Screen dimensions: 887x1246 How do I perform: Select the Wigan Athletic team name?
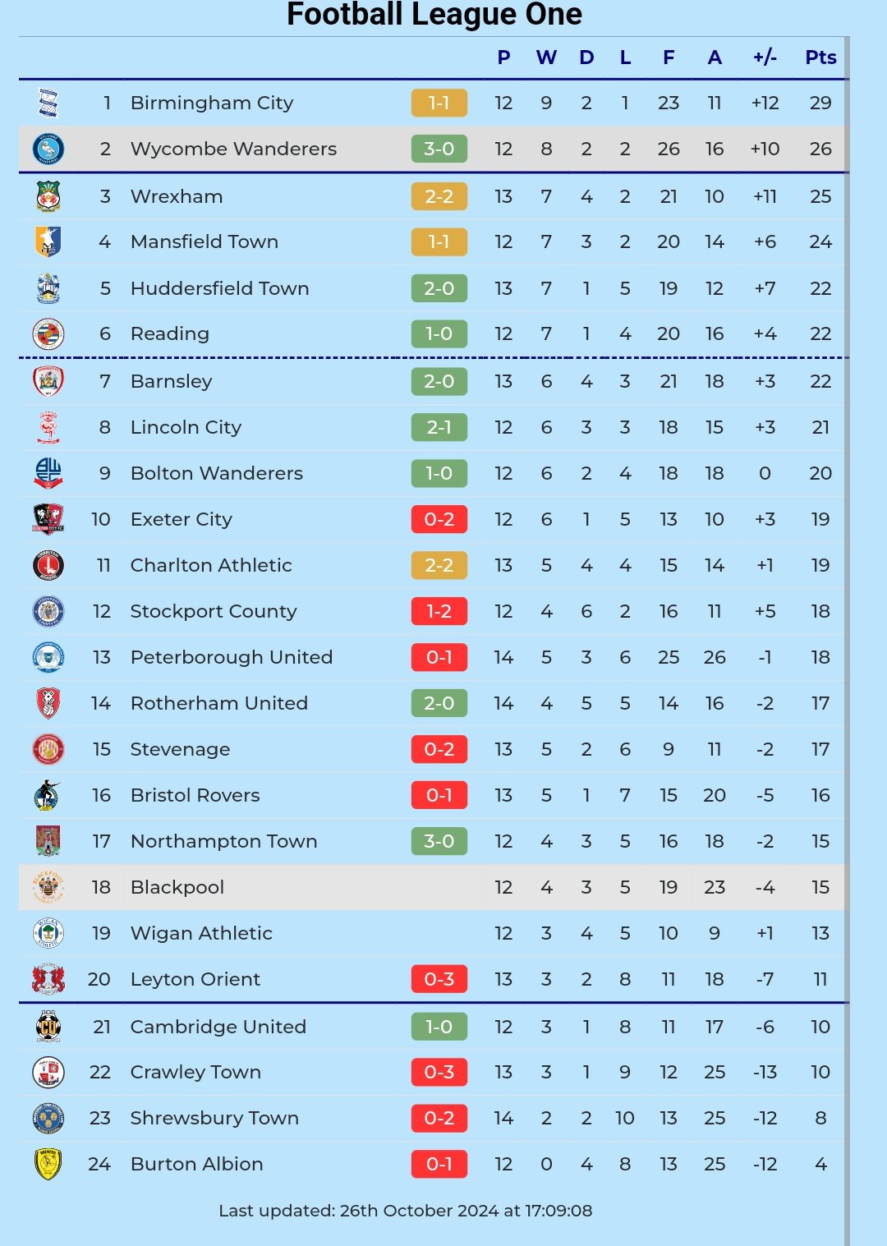click(x=201, y=933)
